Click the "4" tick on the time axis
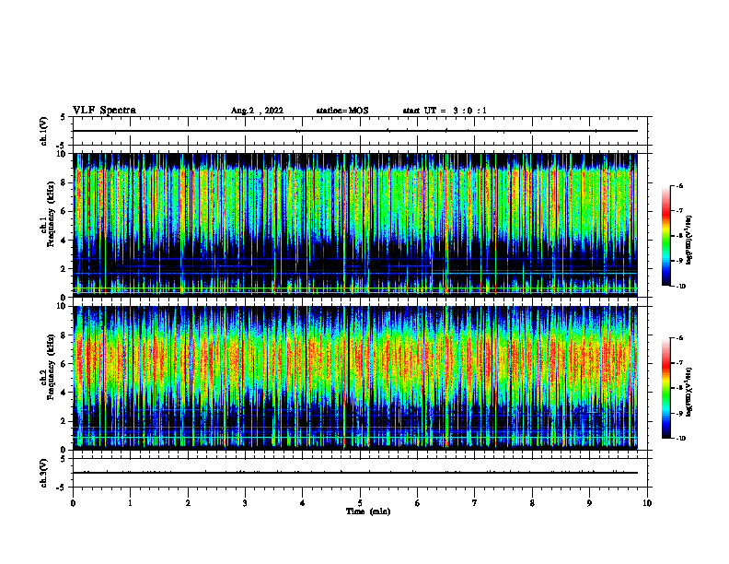 click(x=303, y=503)
